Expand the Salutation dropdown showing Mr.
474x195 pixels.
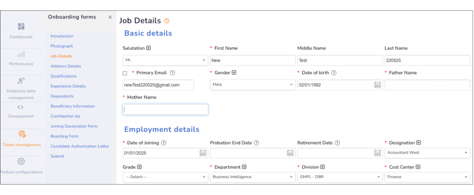(165, 61)
